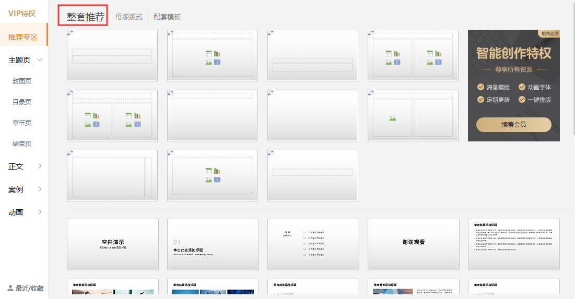Choose the picture-with-caption layout thumbnail

click(413, 115)
